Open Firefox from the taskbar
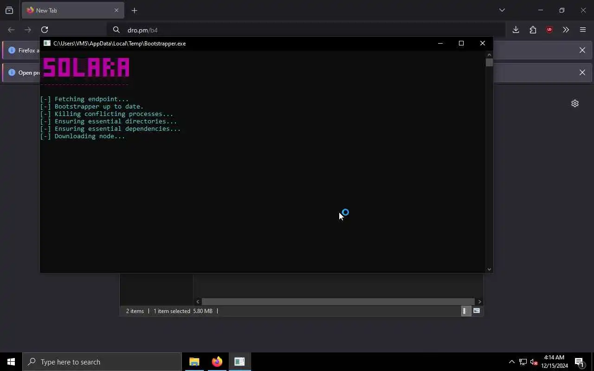 pyautogui.click(x=217, y=362)
